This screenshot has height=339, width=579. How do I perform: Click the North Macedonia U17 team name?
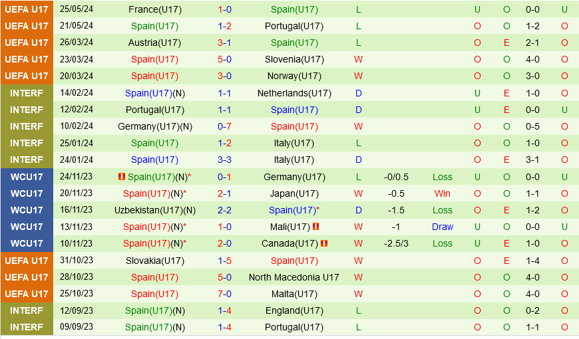click(x=294, y=277)
